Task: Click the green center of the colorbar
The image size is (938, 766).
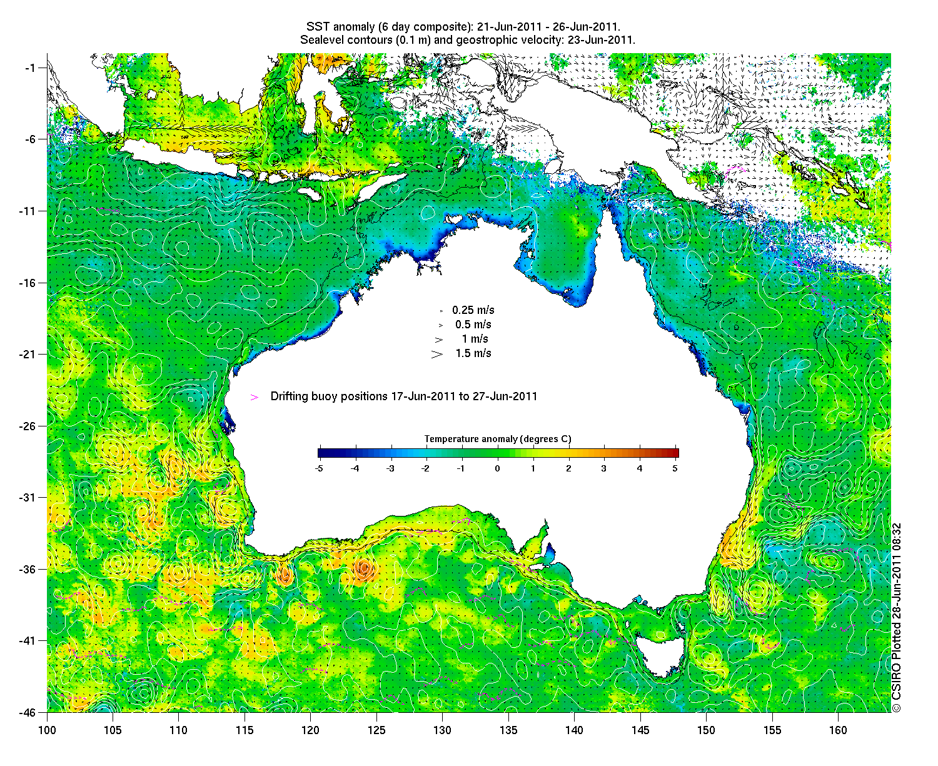Action: click(498, 453)
